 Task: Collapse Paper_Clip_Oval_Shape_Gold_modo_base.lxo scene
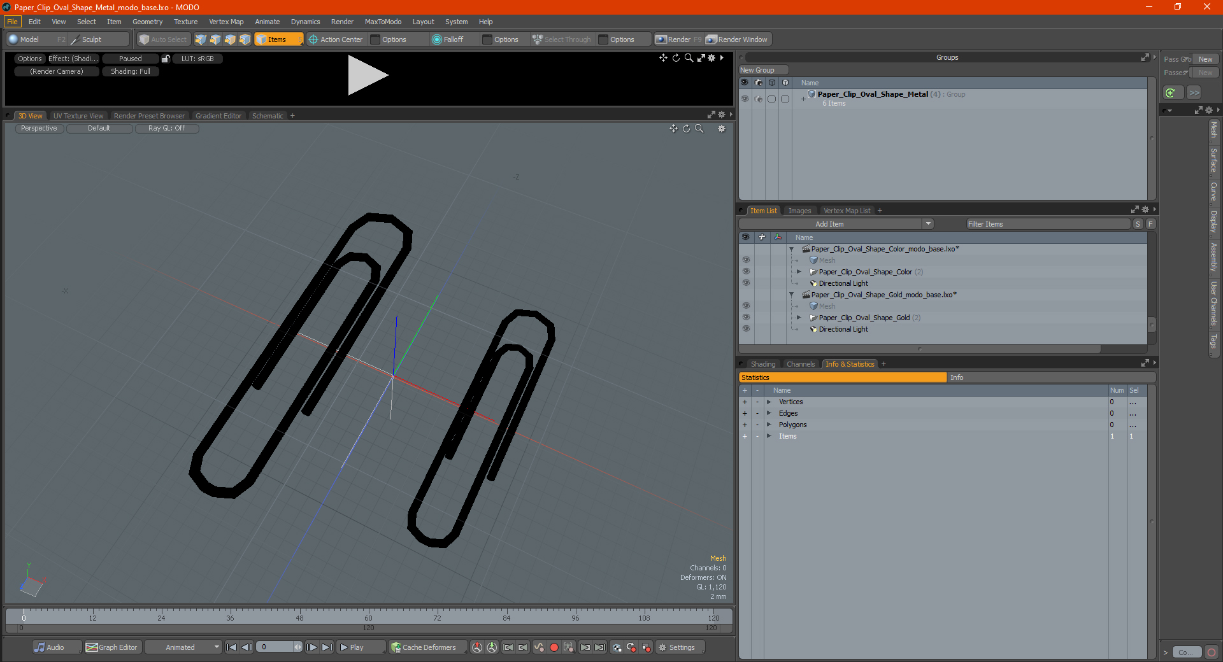791,295
